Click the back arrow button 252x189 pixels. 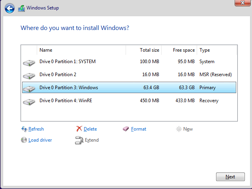coord(10,8)
